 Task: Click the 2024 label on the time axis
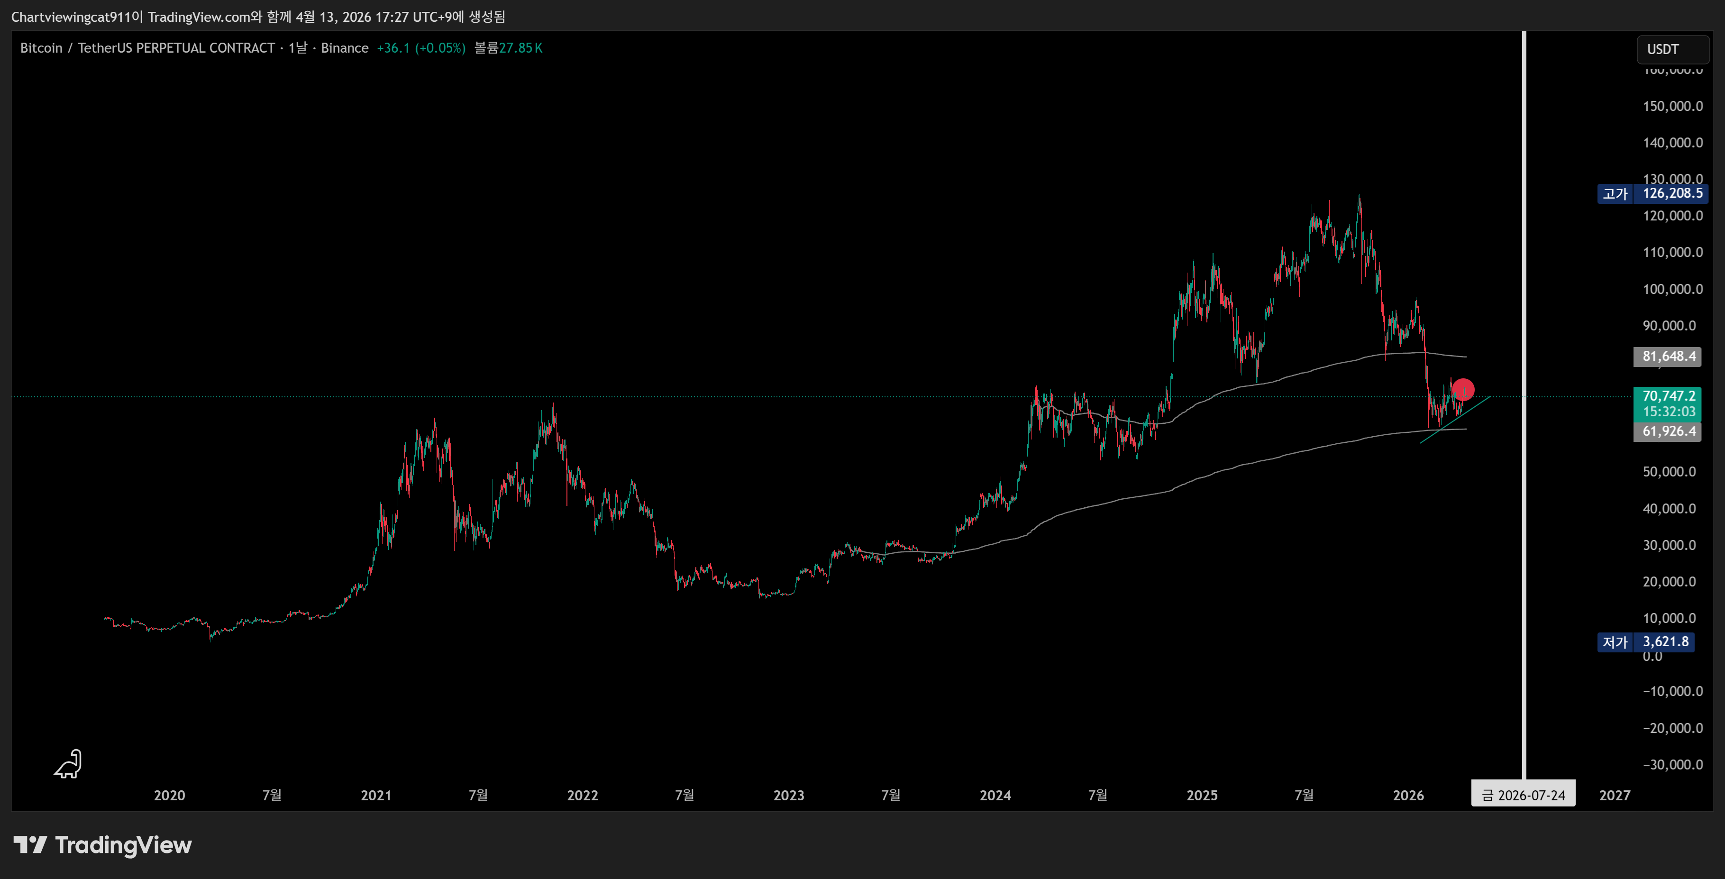tap(995, 795)
